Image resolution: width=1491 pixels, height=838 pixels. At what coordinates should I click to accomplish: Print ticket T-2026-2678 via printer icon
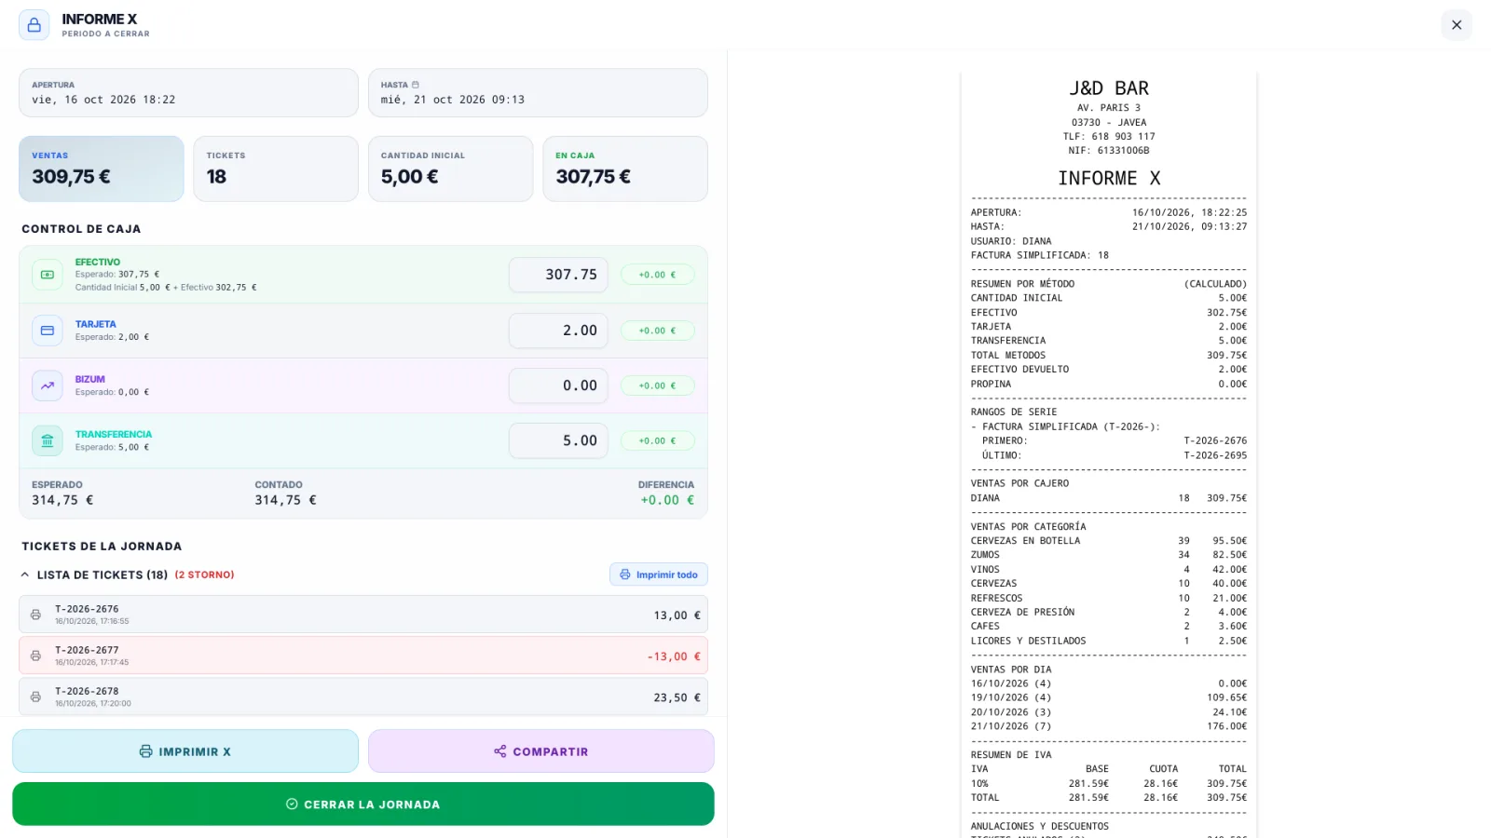(35, 696)
